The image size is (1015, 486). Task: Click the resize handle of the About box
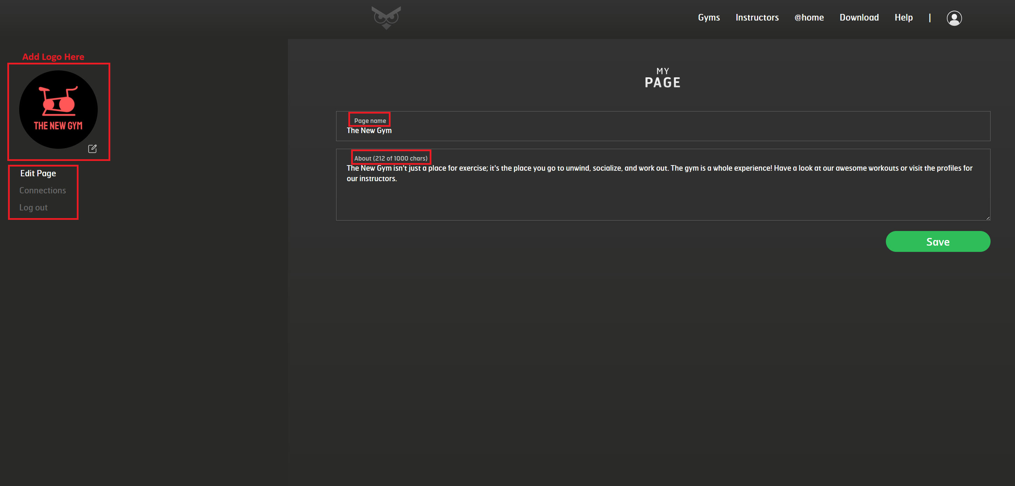coord(987,217)
